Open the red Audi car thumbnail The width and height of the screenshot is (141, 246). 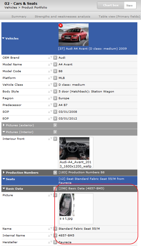tap(73, 35)
